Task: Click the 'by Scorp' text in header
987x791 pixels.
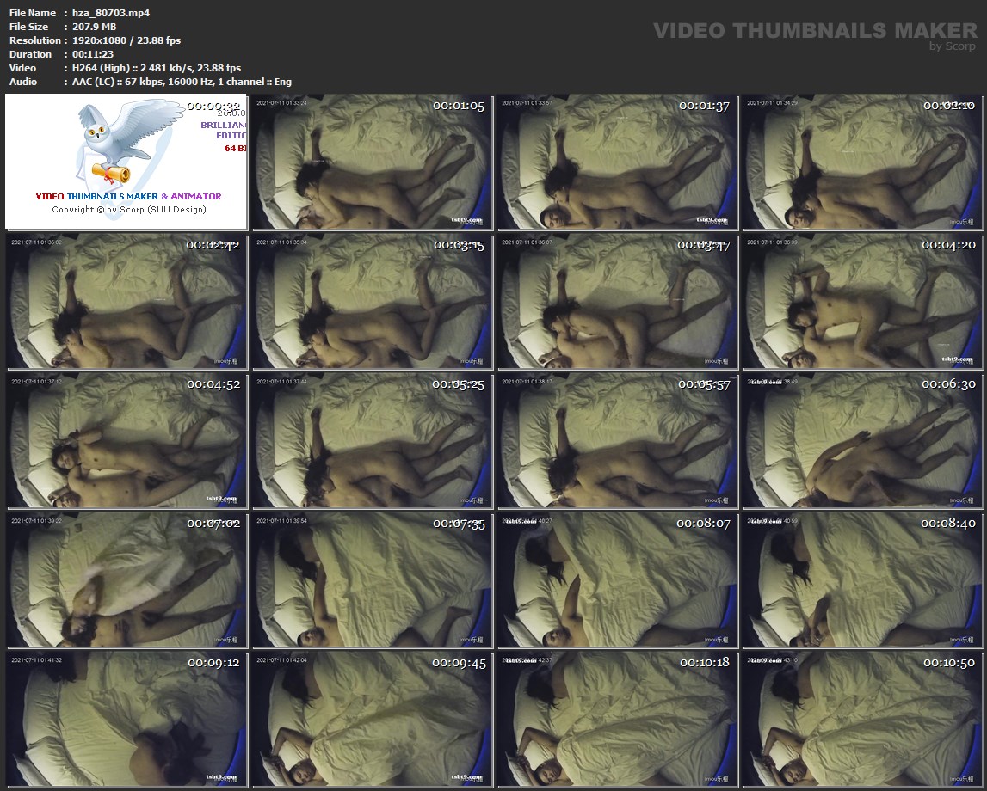Action: [x=953, y=46]
